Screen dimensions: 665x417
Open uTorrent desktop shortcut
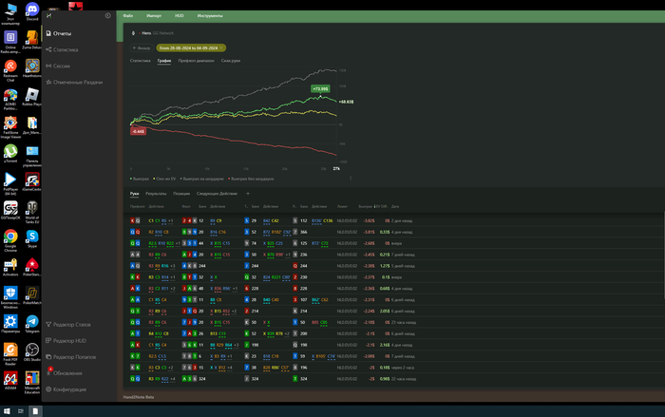(x=10, y=153)
